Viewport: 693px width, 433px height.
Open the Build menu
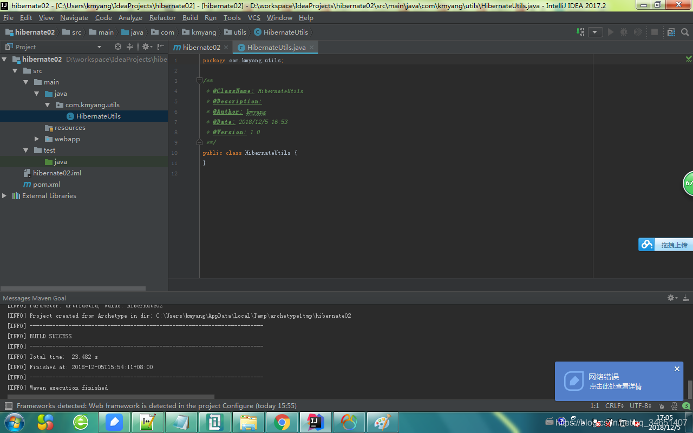(190, 18)
